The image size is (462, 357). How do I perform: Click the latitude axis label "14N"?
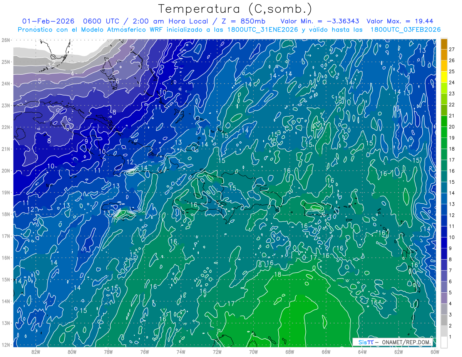coord(6,301)
